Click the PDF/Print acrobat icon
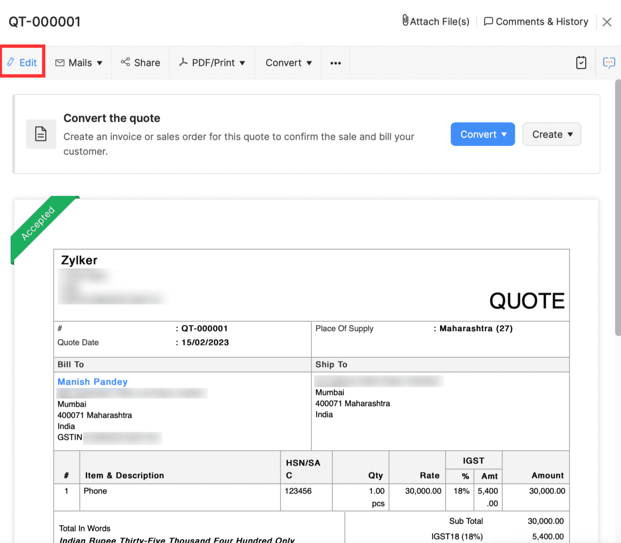Screen dimensions: 621x543 pos(183,62)
